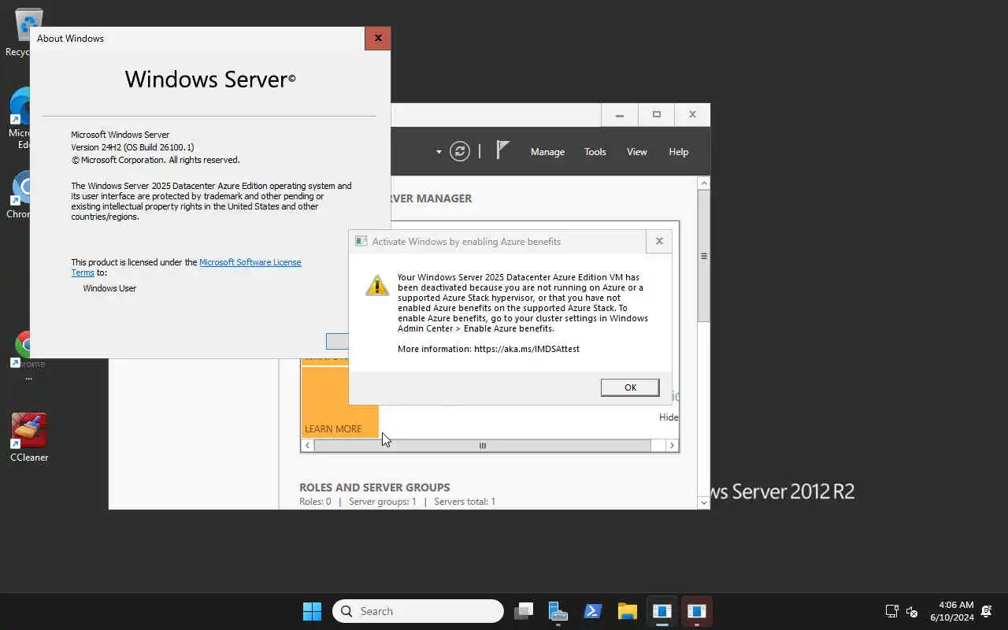
Task: Open Task View from the taskbar
Action: (524, 611)
